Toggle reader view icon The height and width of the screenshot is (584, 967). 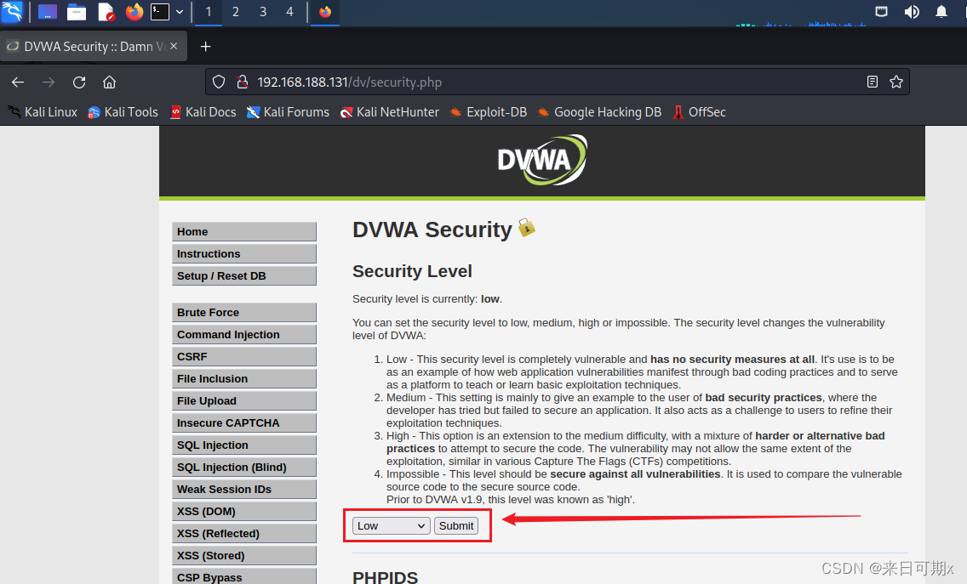click(x=872, y=82)
